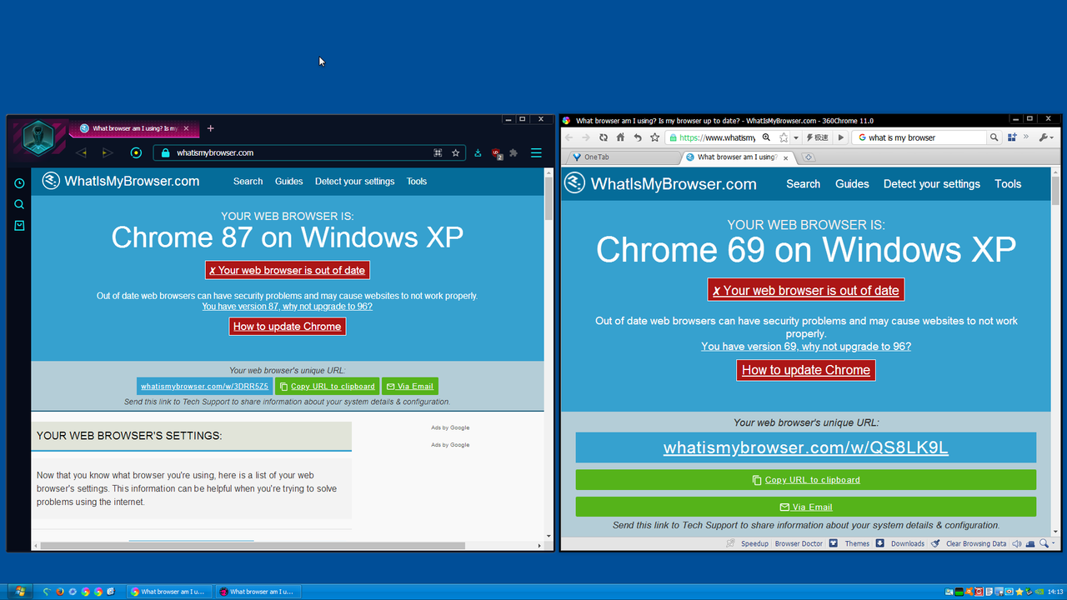Reload the page in the dark browser

click(x=136, y=152)
